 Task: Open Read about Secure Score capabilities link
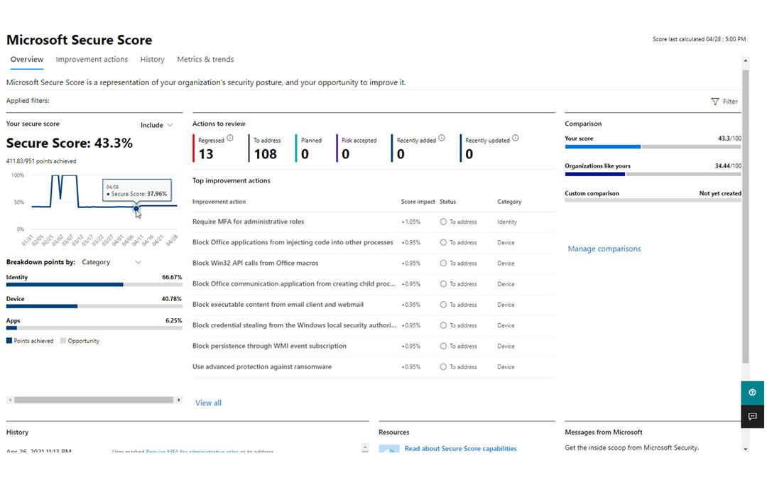(460, 448)
